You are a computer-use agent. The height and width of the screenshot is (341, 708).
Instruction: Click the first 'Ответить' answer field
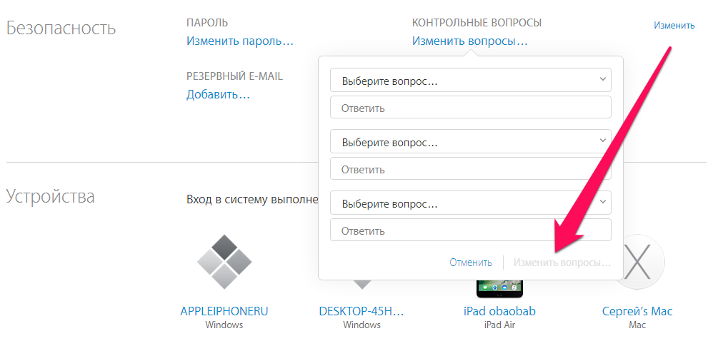pos(470,108)
